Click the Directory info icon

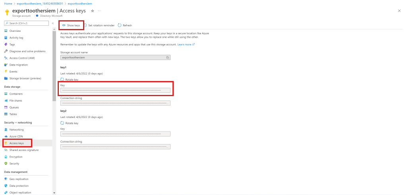(37, 16)
